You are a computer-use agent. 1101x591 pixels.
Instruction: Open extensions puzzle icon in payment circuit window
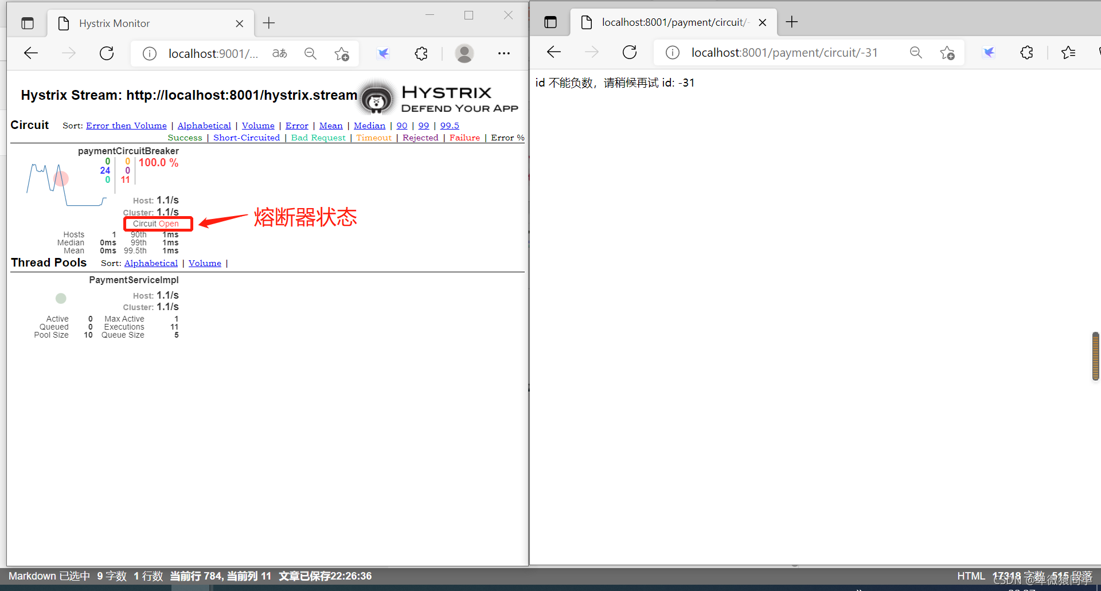1027,53
